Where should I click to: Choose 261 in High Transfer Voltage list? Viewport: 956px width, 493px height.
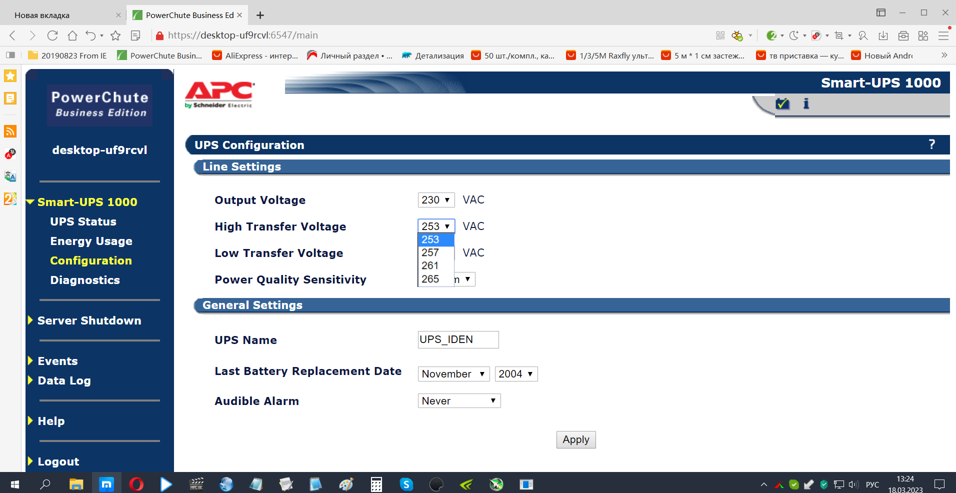(x=436, y=266)
